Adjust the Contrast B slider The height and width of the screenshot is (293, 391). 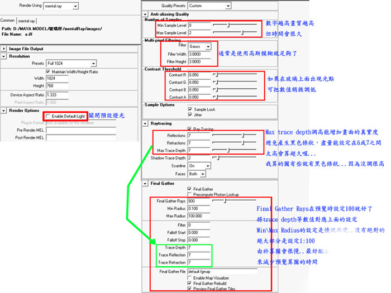click(x=217, y=89)
